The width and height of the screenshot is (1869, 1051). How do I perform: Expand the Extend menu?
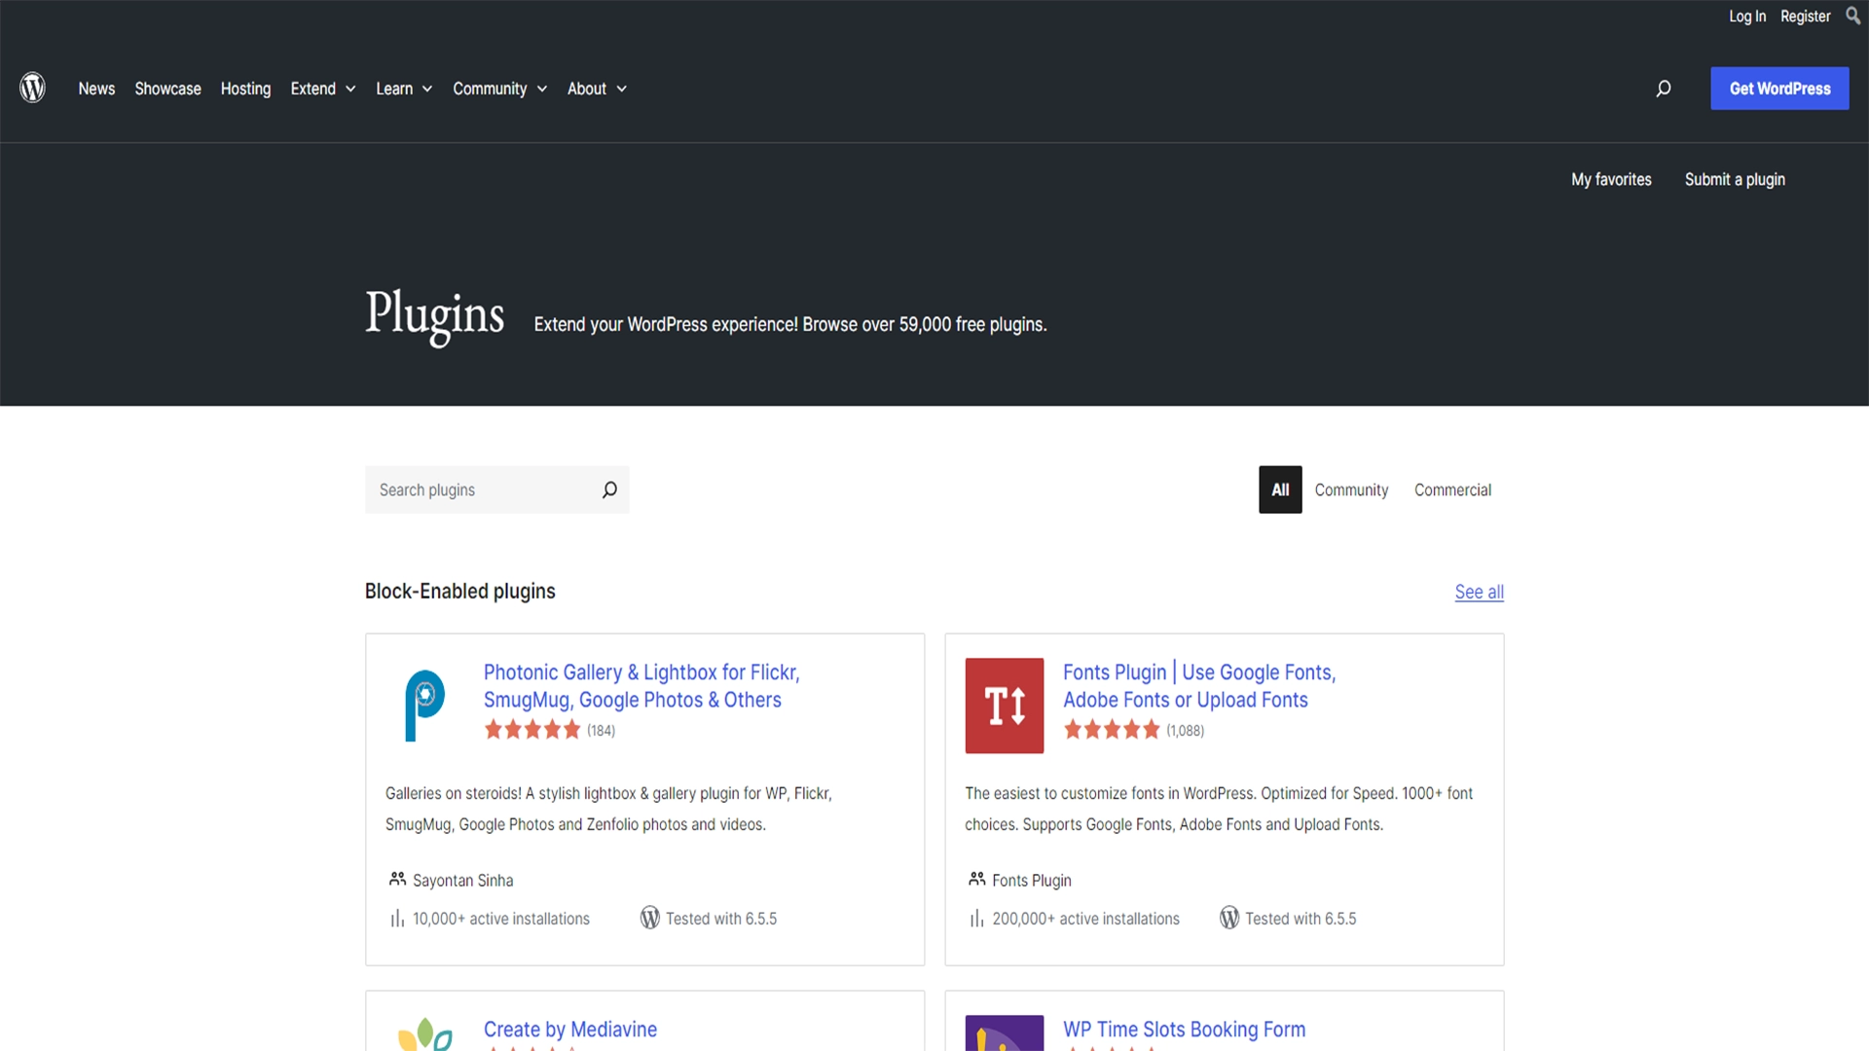coord(323,89)
